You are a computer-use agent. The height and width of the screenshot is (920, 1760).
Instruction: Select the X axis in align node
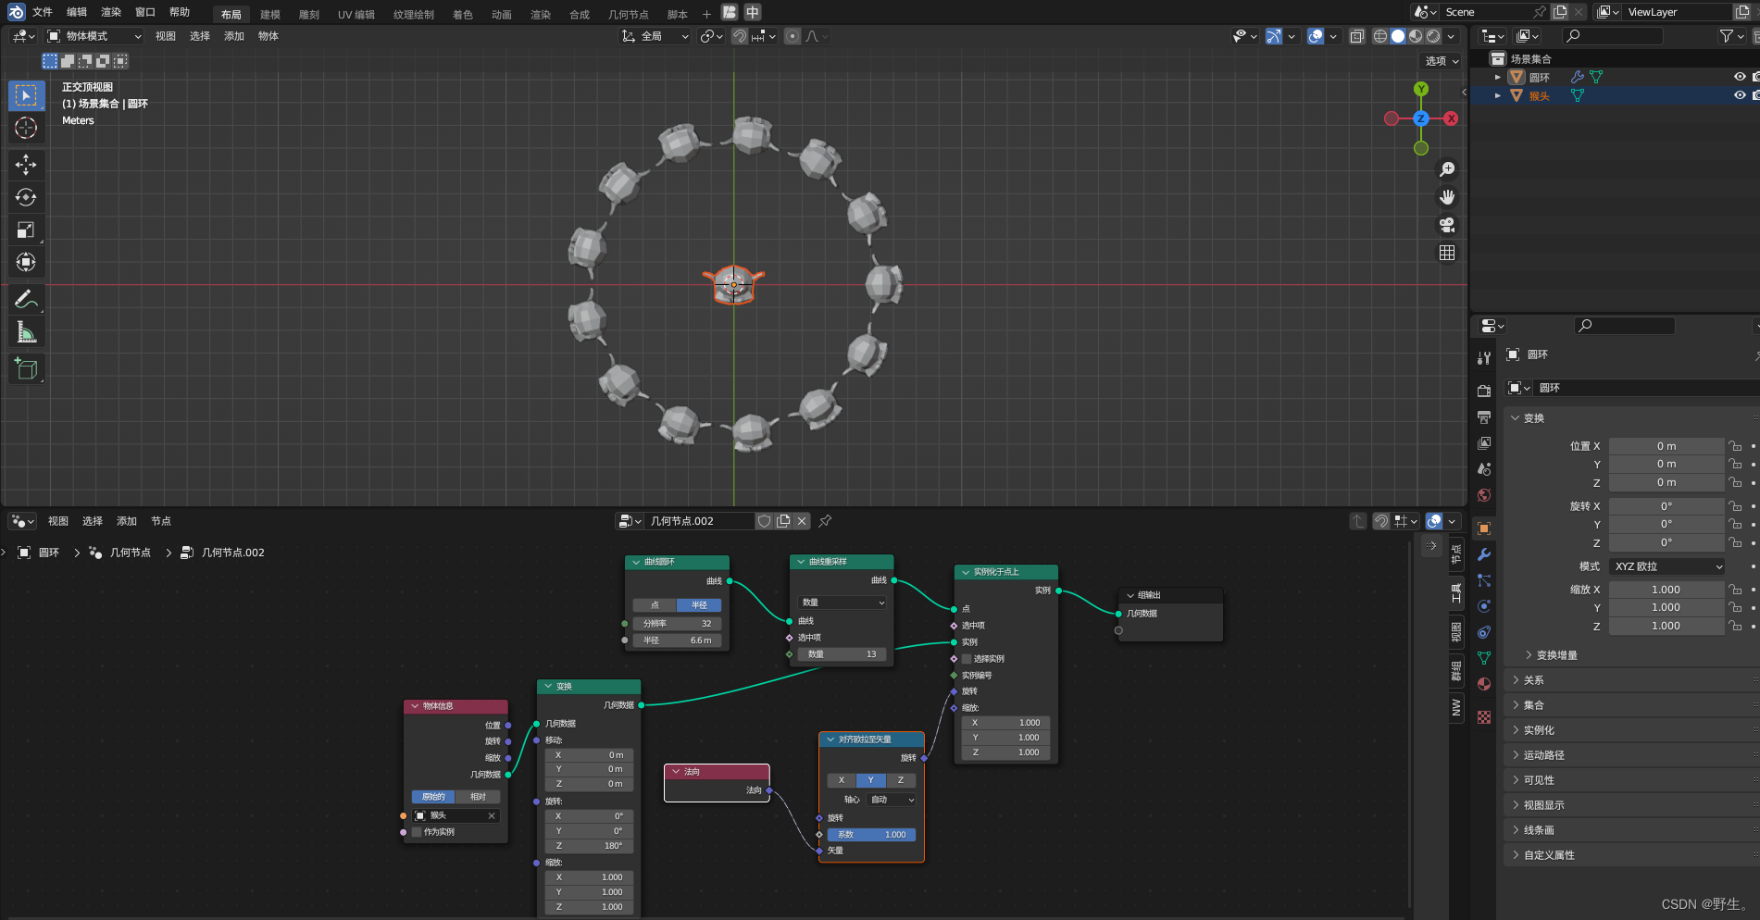click(841, 780)
